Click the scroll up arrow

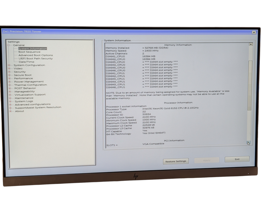(x=251, y=44)
